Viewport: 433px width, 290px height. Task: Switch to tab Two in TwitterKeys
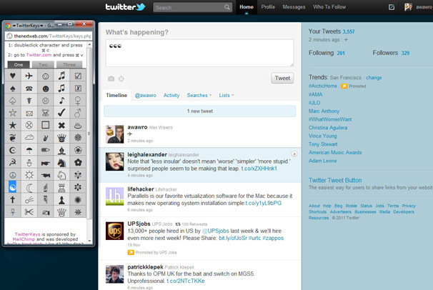coord(43,64)
